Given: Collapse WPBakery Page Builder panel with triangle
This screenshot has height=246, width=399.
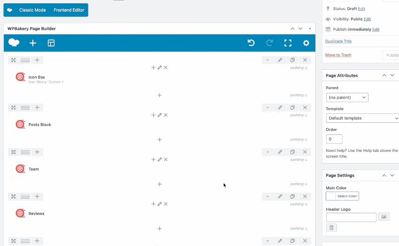Looking at the screenshot, I should tap(310, 29).
